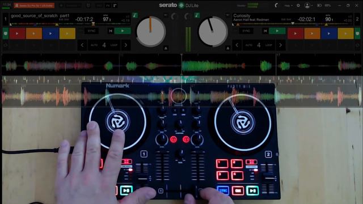Trigger yellow hot cue on deck 2
Image resolution: width=363 pixels, height=204 pixels.
pyautogui.click(x=345, y=33)
